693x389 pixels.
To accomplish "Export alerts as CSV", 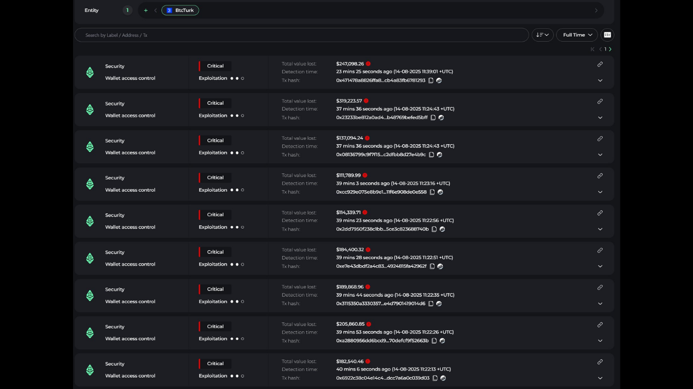I will (607, 35).
